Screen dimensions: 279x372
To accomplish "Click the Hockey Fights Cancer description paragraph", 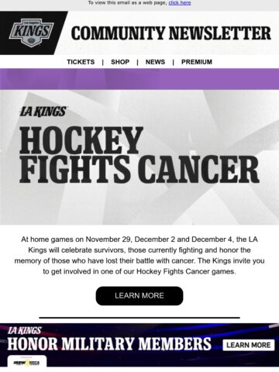I will (139, 255).
